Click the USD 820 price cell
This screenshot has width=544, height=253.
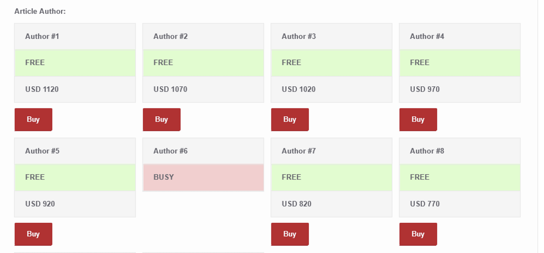tap(331, 204)
